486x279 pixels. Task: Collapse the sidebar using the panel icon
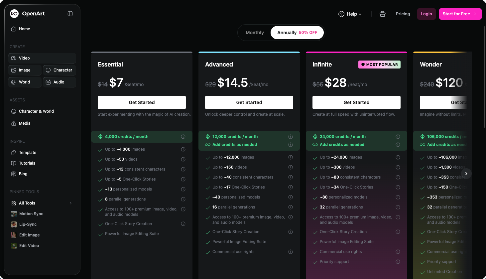[x=70, y=14]
